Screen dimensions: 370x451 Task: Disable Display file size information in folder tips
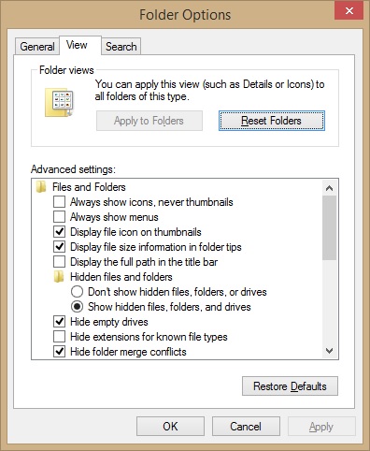click(x=59, y=247)
